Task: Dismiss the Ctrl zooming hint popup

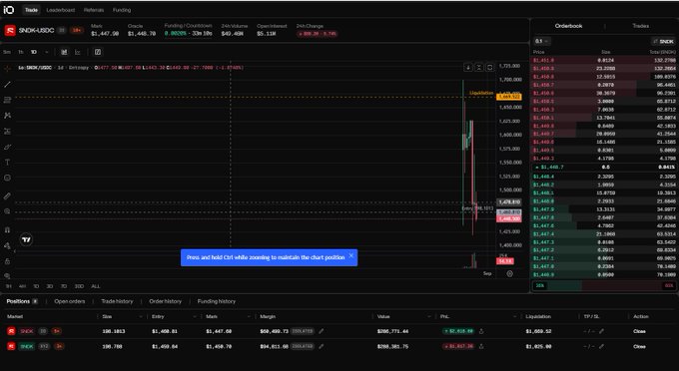Action: pyautogui.click(x=351, y=255)
